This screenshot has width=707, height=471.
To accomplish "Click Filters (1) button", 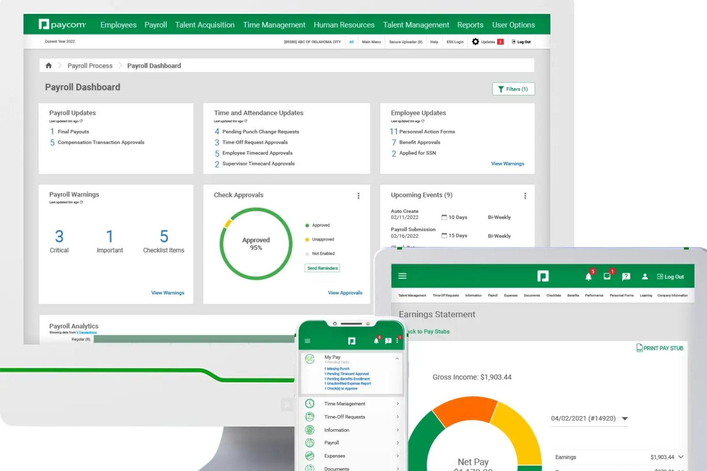I will tap(514, 89).
